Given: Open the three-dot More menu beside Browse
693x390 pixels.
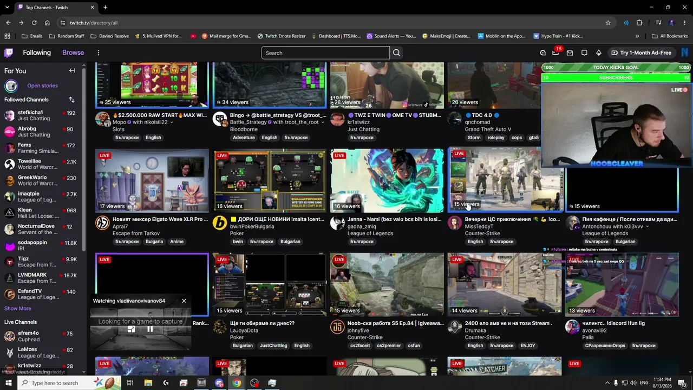Looking at the screenshot, I should (99, 53).
